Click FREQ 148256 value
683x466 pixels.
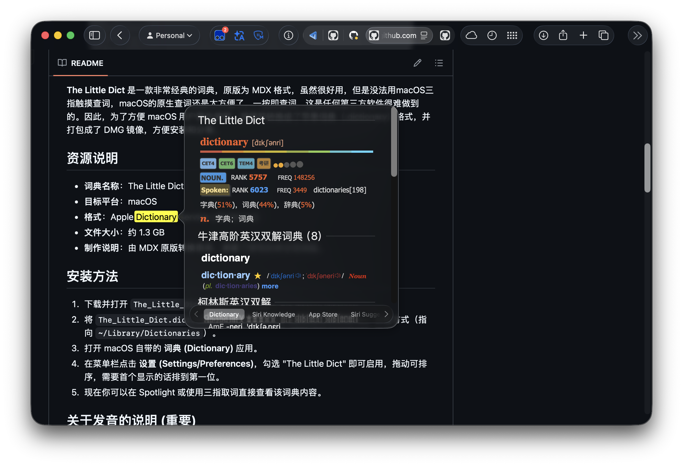(x=304, y=177)
